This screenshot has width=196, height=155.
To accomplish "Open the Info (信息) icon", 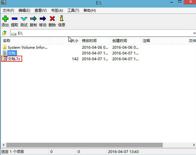I will click(62, 18).
